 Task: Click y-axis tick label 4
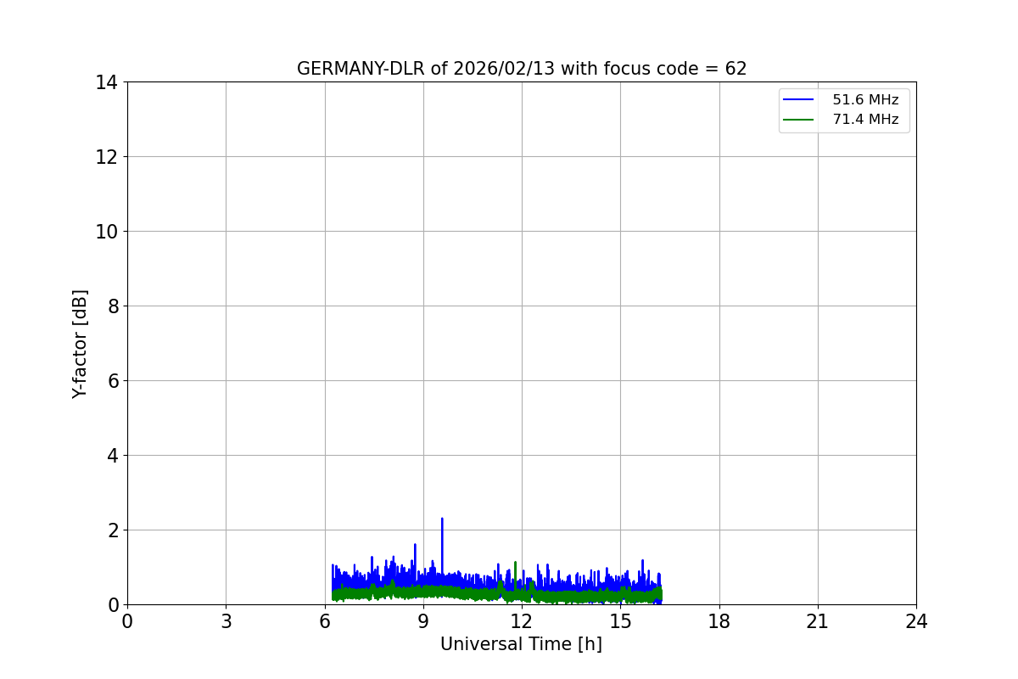(x=112, y=456)
